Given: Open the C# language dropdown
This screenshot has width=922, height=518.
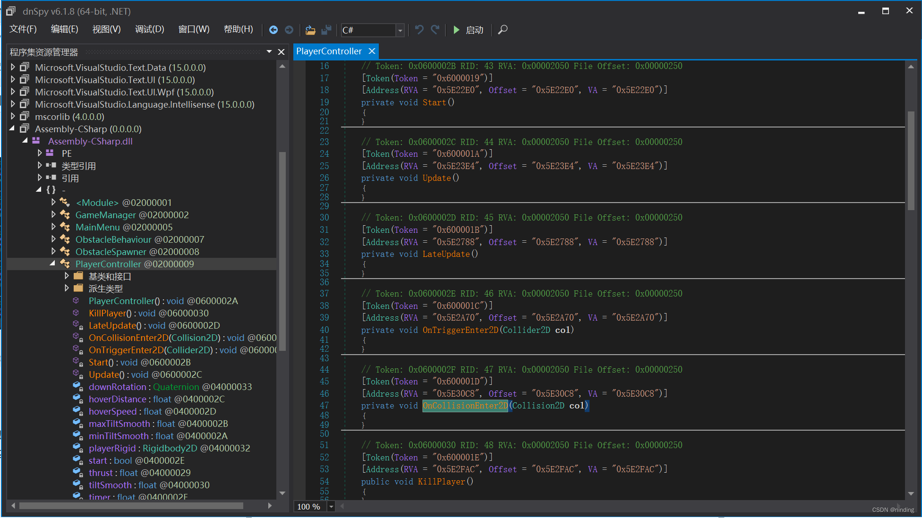Looking at the screenshot, I should pos(400,30).
